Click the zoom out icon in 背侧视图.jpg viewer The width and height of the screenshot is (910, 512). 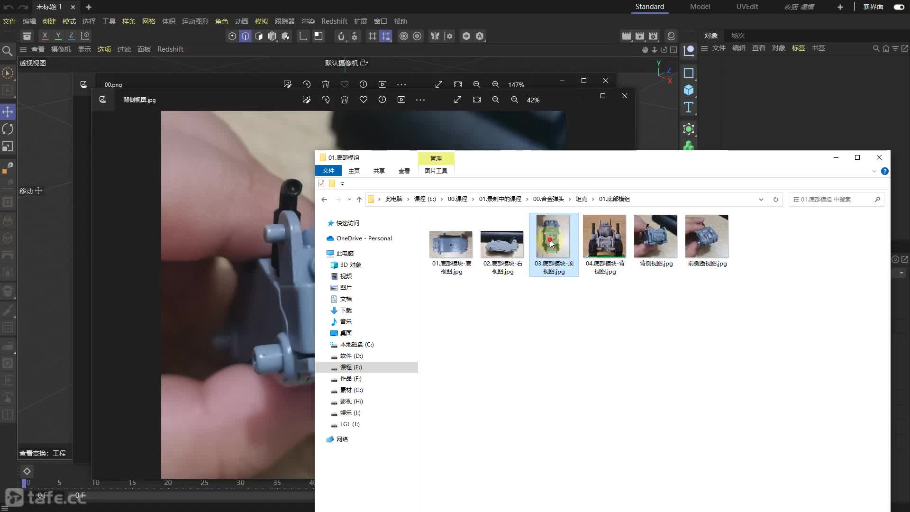(495, 100)
